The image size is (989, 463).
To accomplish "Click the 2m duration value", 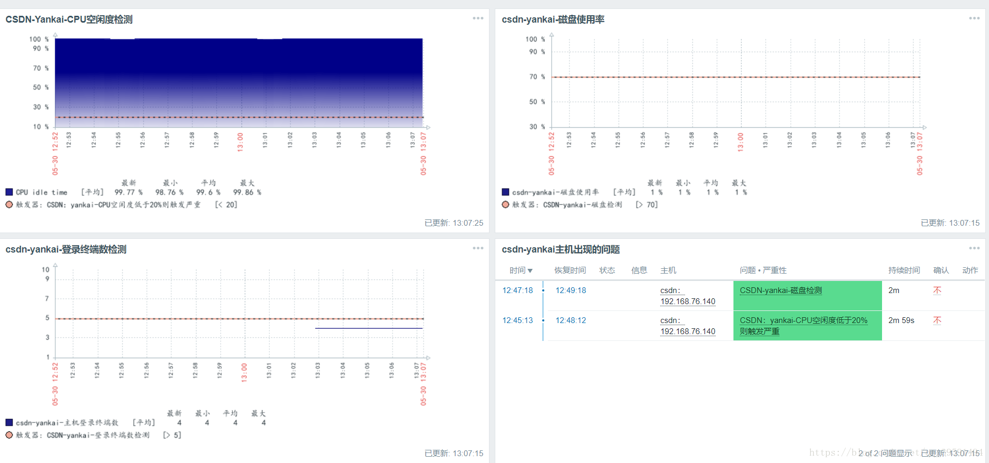I will [894, 290].
